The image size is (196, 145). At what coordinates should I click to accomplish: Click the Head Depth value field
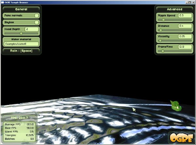(x=32, y=29)
